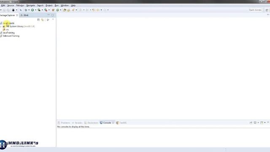Click the Open Perspective icon near Quick Access
270x152 pixels.
point(267,10)
